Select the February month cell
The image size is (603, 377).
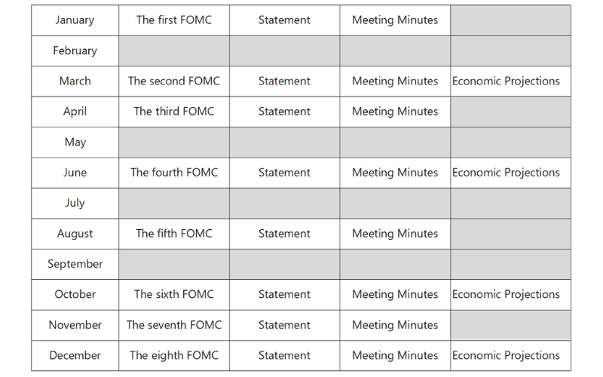click(75, 51)
